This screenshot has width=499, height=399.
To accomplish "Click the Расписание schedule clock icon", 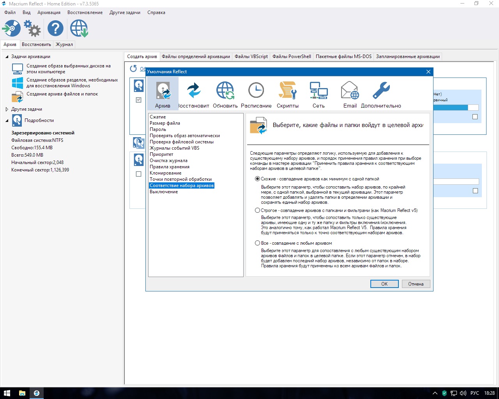I will [x=256, y=94].
